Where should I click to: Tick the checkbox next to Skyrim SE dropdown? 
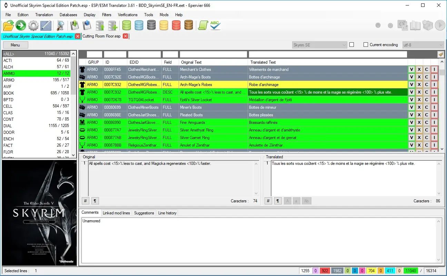point(352,45)
